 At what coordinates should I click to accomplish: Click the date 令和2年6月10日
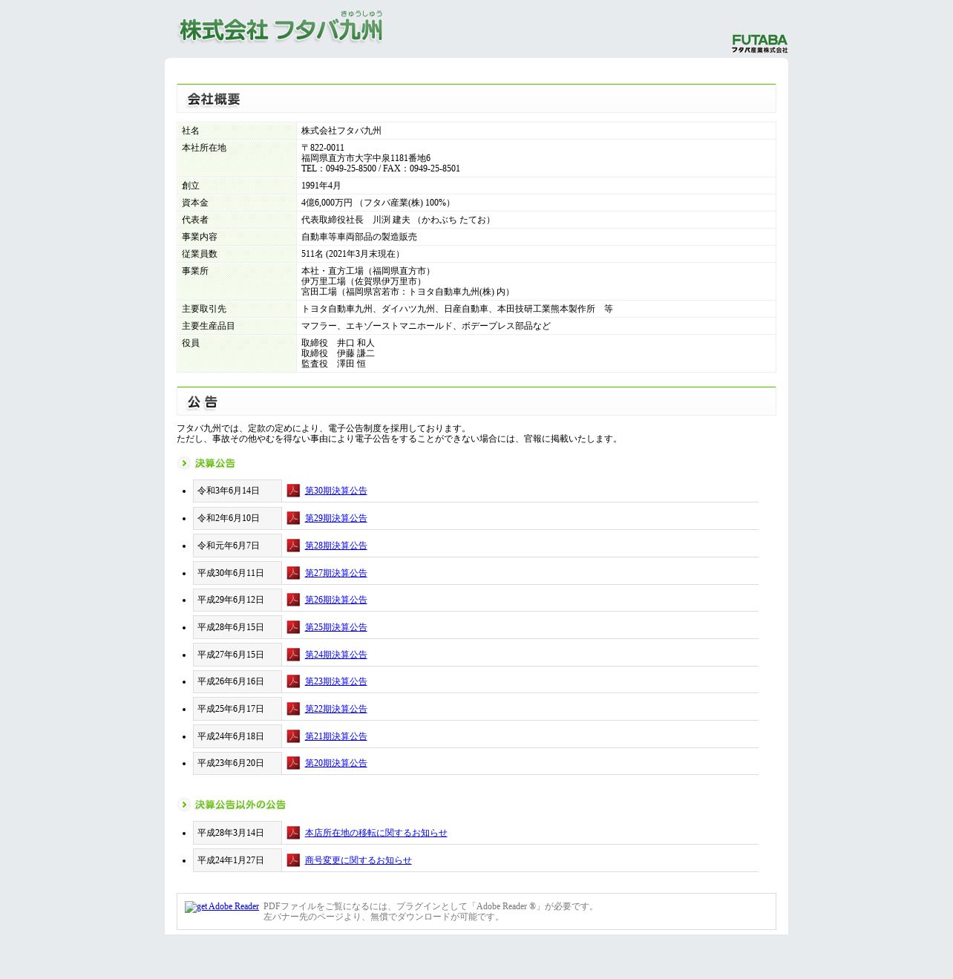coord(229,518)
